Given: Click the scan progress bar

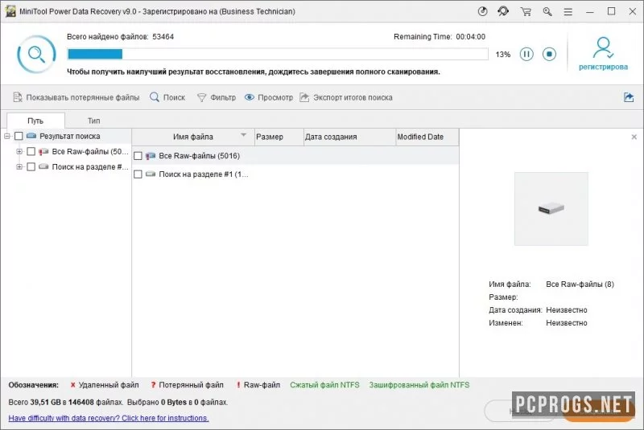Looking at the screenshot, I should click(x=278, y=54).
